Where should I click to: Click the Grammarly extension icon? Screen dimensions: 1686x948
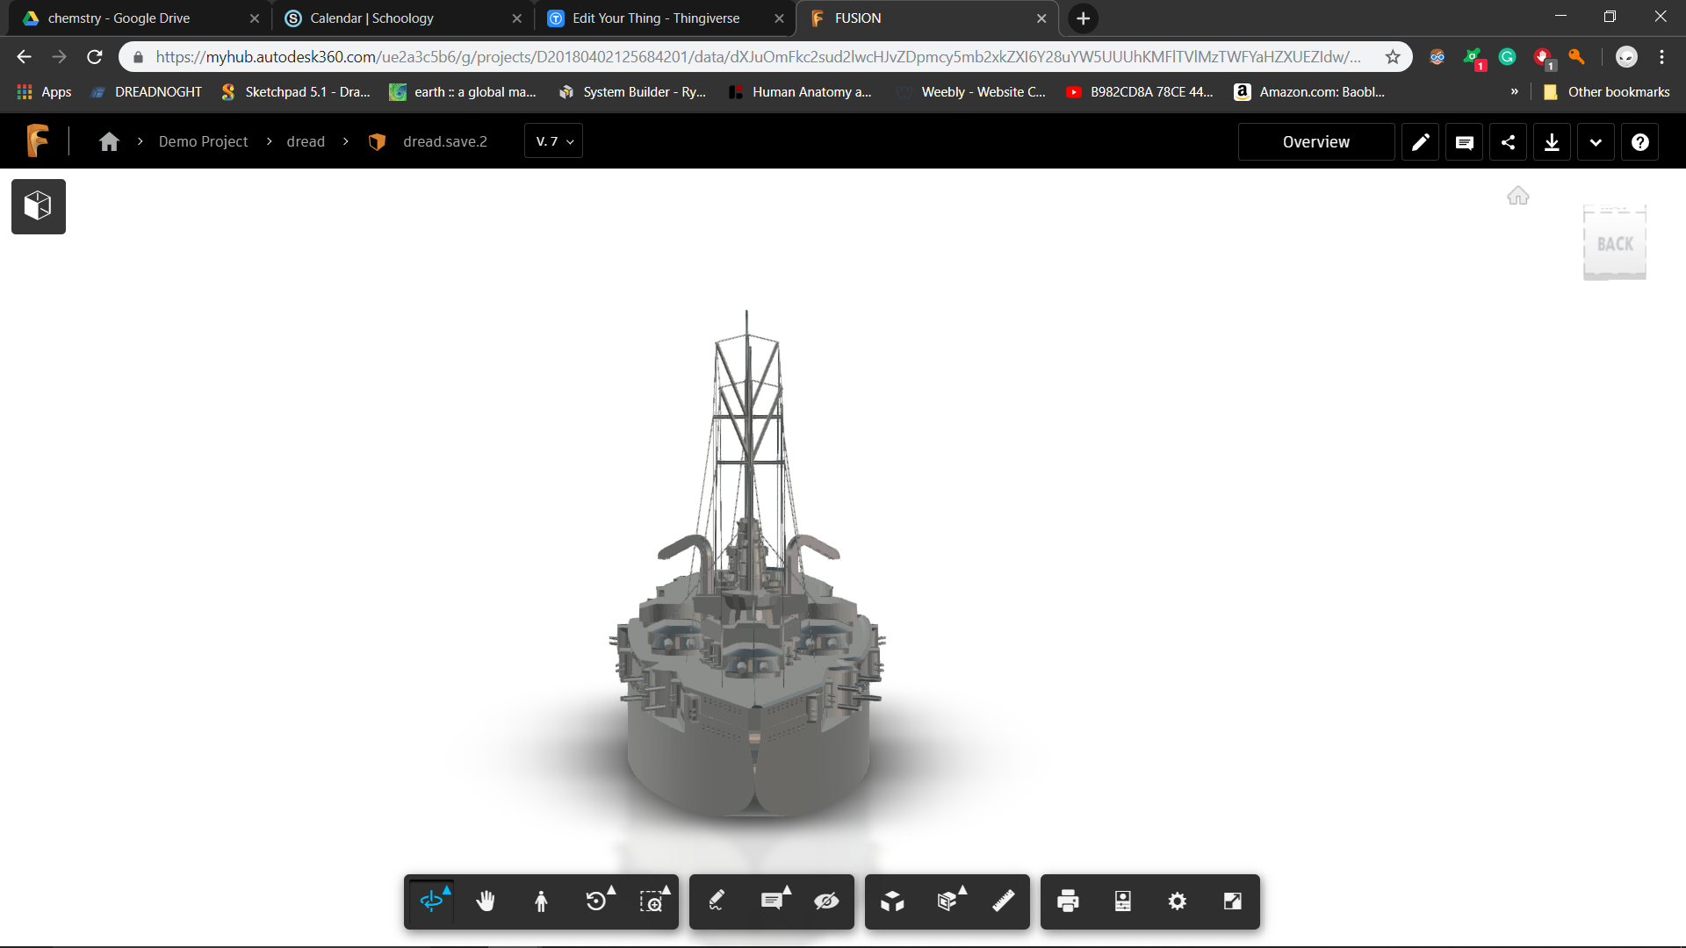pyautogui.click(x=1508, y=57)
